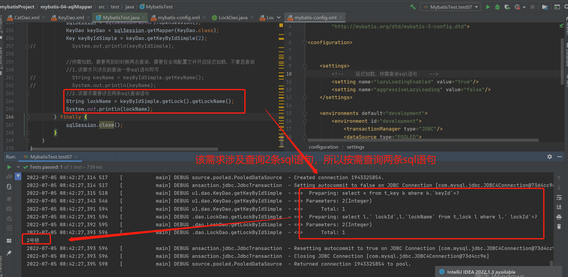Expand the hidden test toolbar chevrons
This screenshot has height=277, width=568.
click(18, 167)
